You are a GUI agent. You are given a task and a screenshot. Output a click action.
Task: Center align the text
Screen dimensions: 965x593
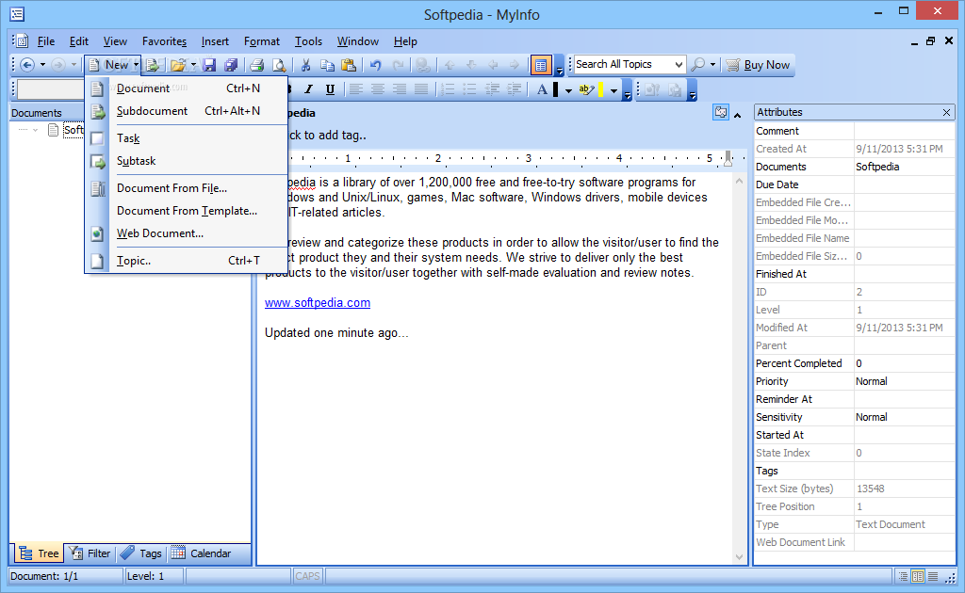[377, 89]
